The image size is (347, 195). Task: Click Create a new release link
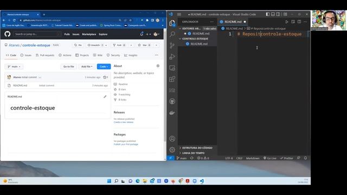click(124, 122)
